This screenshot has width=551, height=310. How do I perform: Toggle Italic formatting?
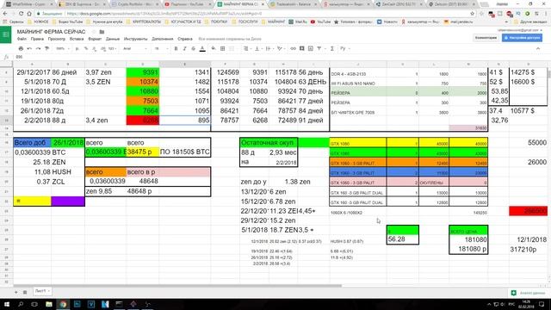pyautogui.click(x=184, y=48)
